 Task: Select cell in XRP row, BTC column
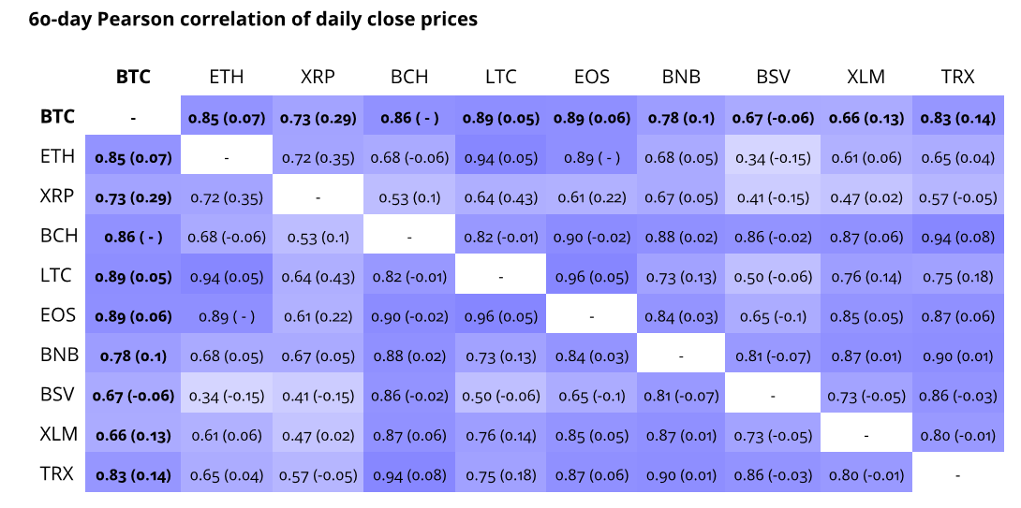(x=133, y=197)
